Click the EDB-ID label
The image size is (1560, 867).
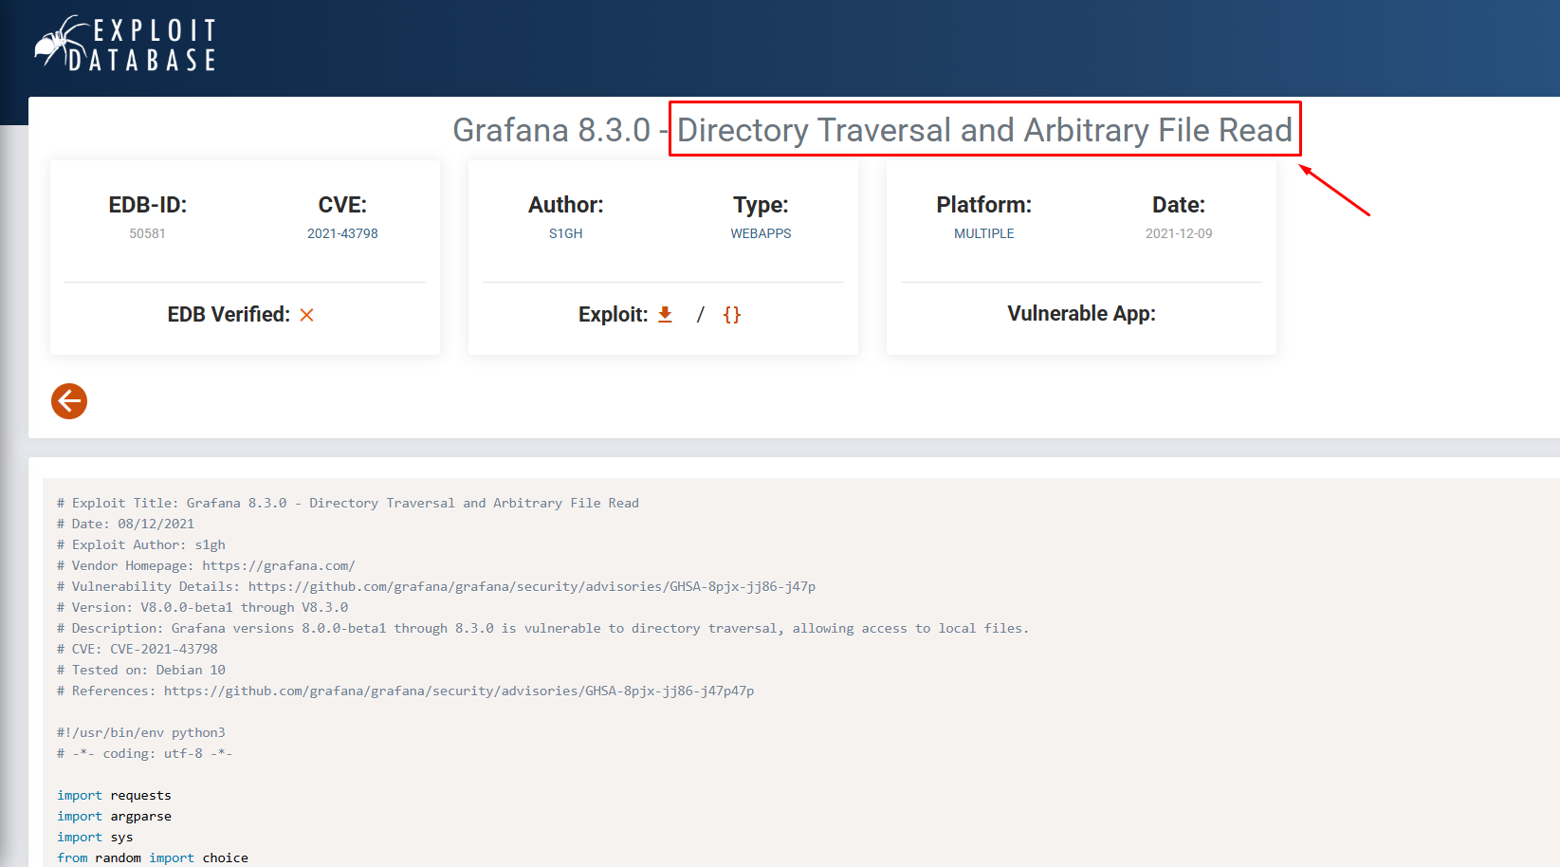[148, 205]
